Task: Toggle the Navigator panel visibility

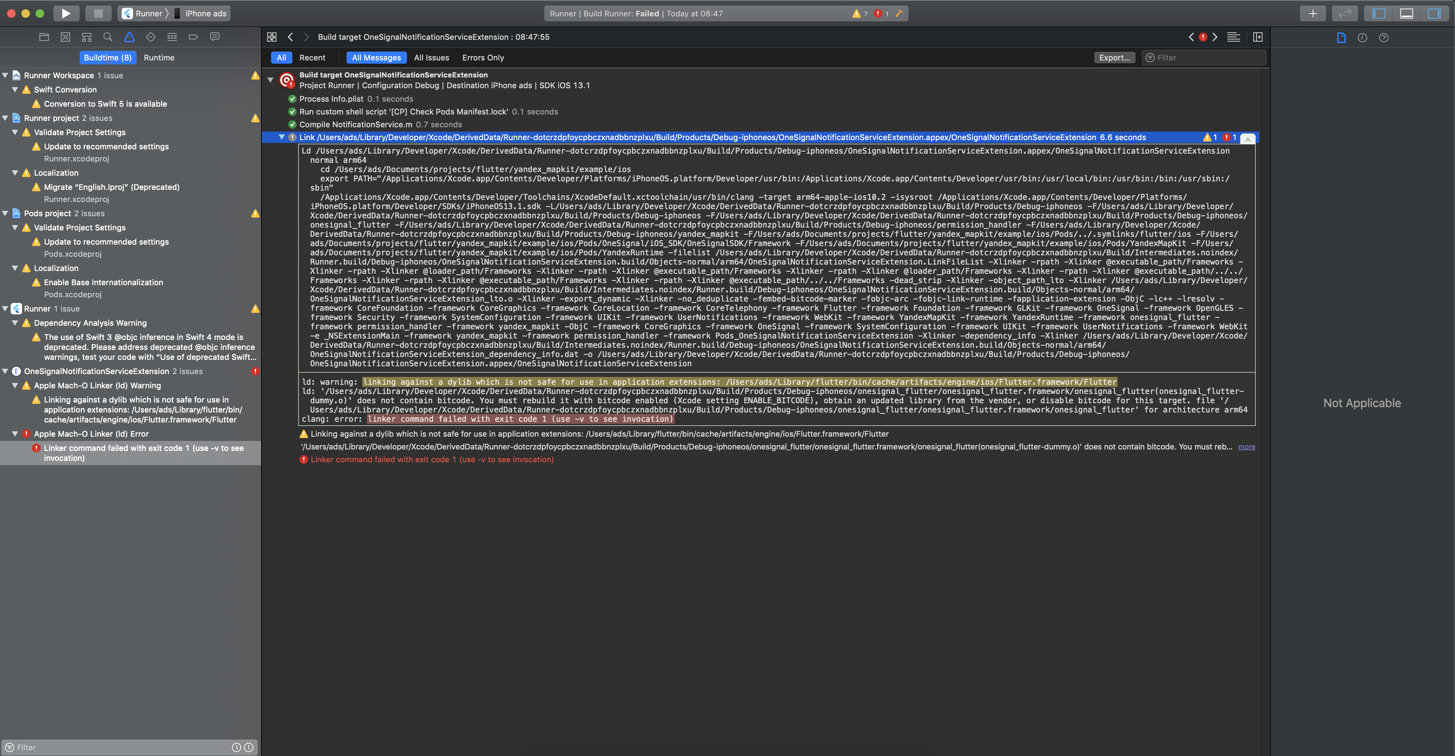Action: [1379, 14]
